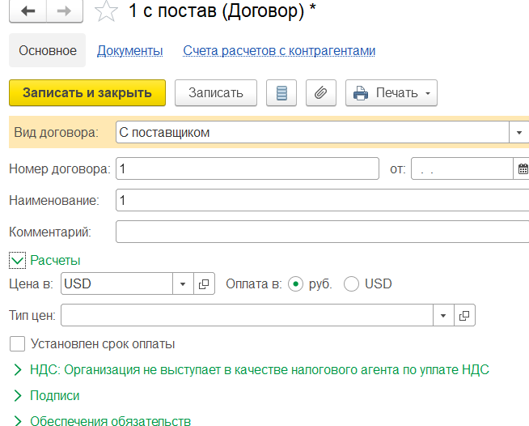
Task: Click the Комментарий input field
Action: click(322, 232)
